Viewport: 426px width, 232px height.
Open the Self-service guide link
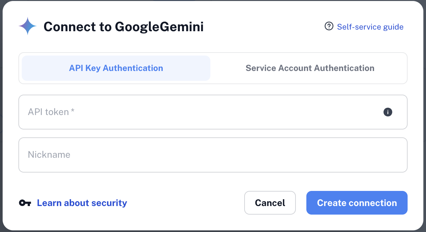click(x=370, y=27)
